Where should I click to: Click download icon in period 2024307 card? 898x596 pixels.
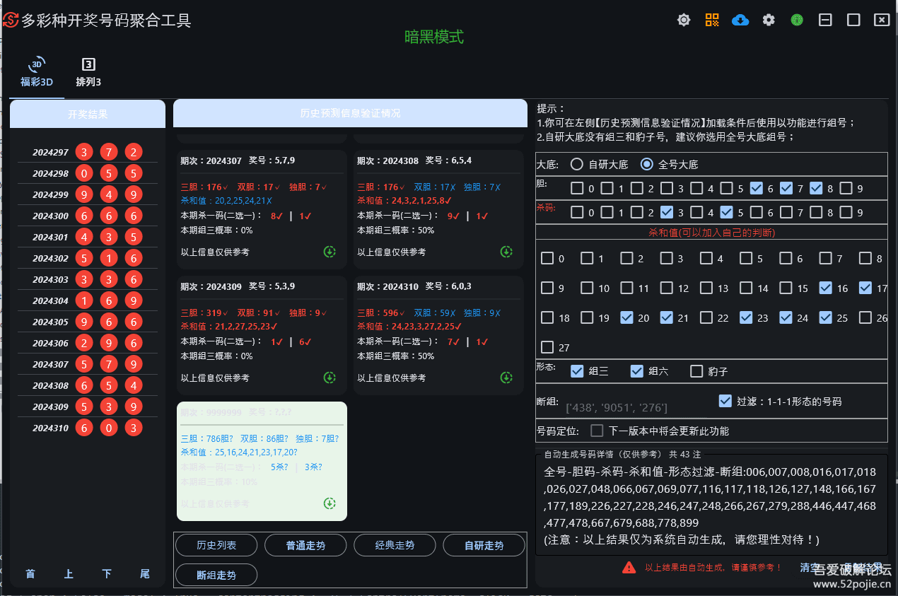click(x=330, y=252)
